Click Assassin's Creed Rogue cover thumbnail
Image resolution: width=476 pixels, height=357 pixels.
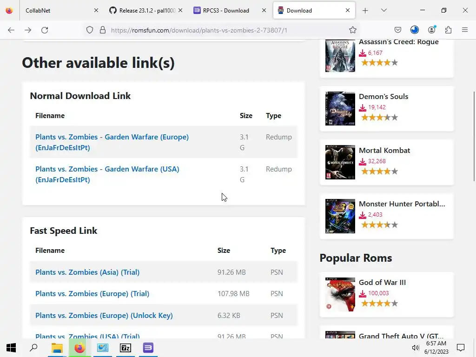[340, 56]
